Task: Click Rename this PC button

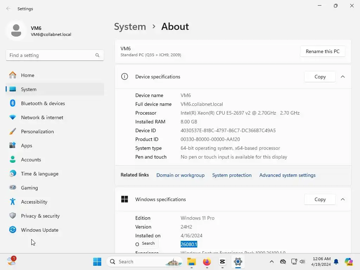Action: point(323,51)
